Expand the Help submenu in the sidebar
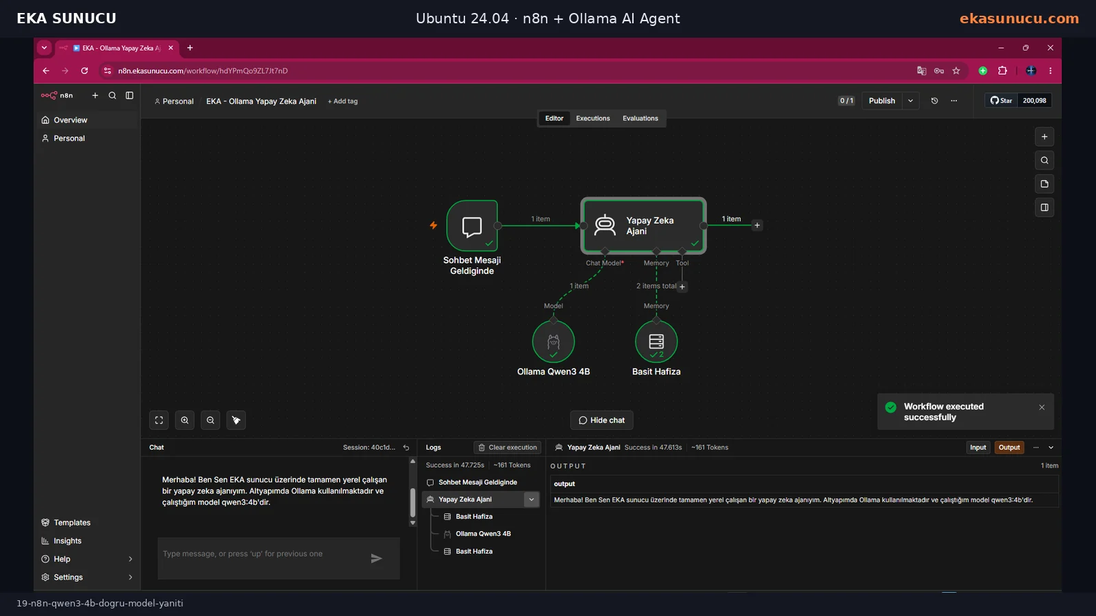Viewport: 1096px width, 616px height. (x=130, y=559)
